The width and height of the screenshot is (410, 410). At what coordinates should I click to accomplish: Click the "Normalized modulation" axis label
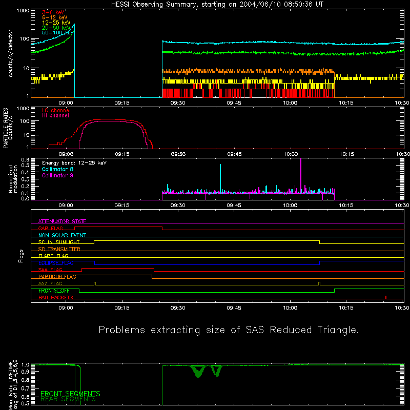13,179
